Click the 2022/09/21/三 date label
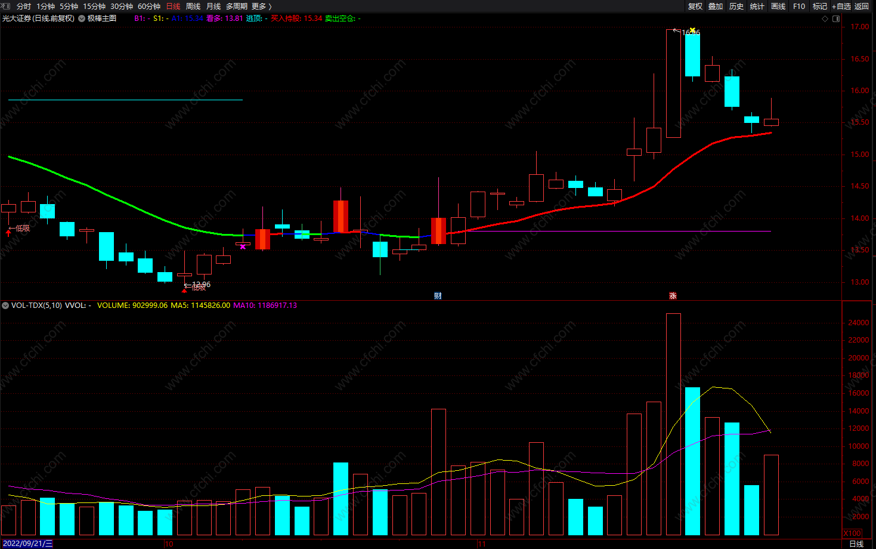The height and width of the screenshot is (549, 876). (x=27, y=544)
